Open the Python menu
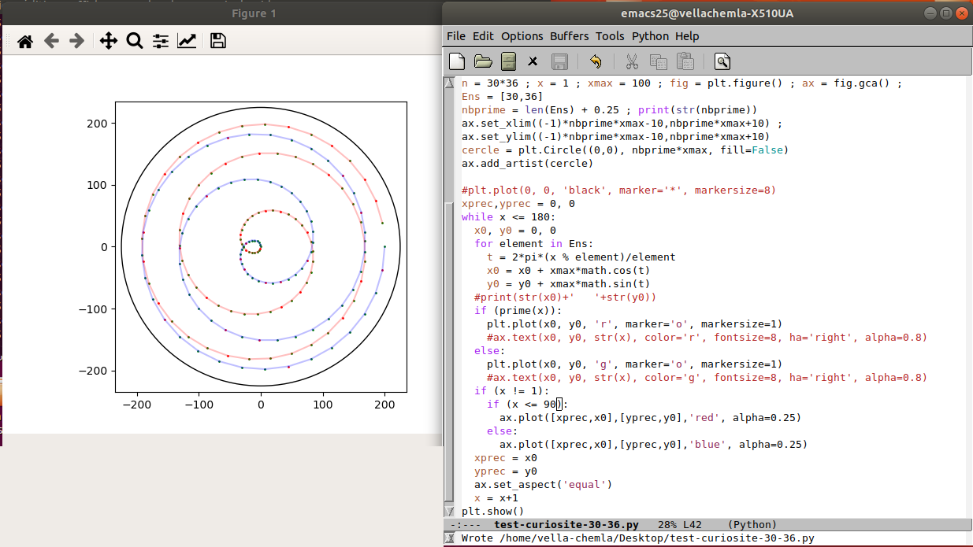The width and height of the screenshot is (973, 547). click(x=650, y=36)
